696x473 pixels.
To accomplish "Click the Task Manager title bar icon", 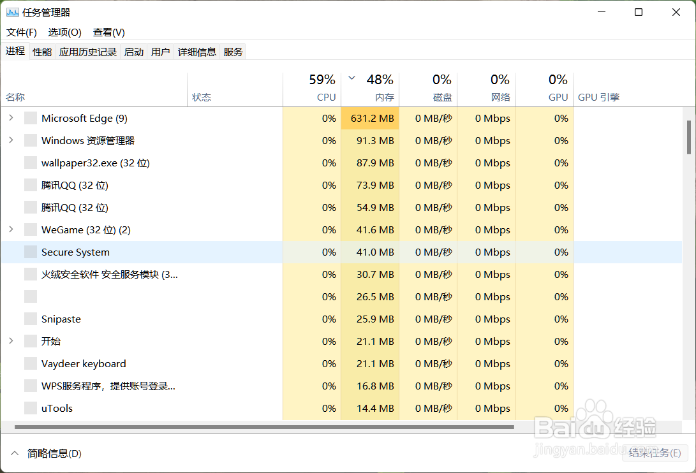I will pyautogui.click(x=12, y=12).
